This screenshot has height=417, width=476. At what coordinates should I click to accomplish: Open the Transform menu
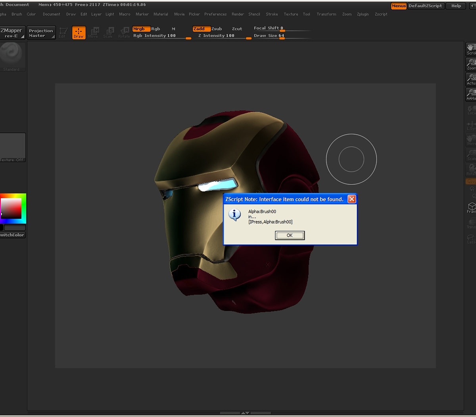tap(326, 14)
